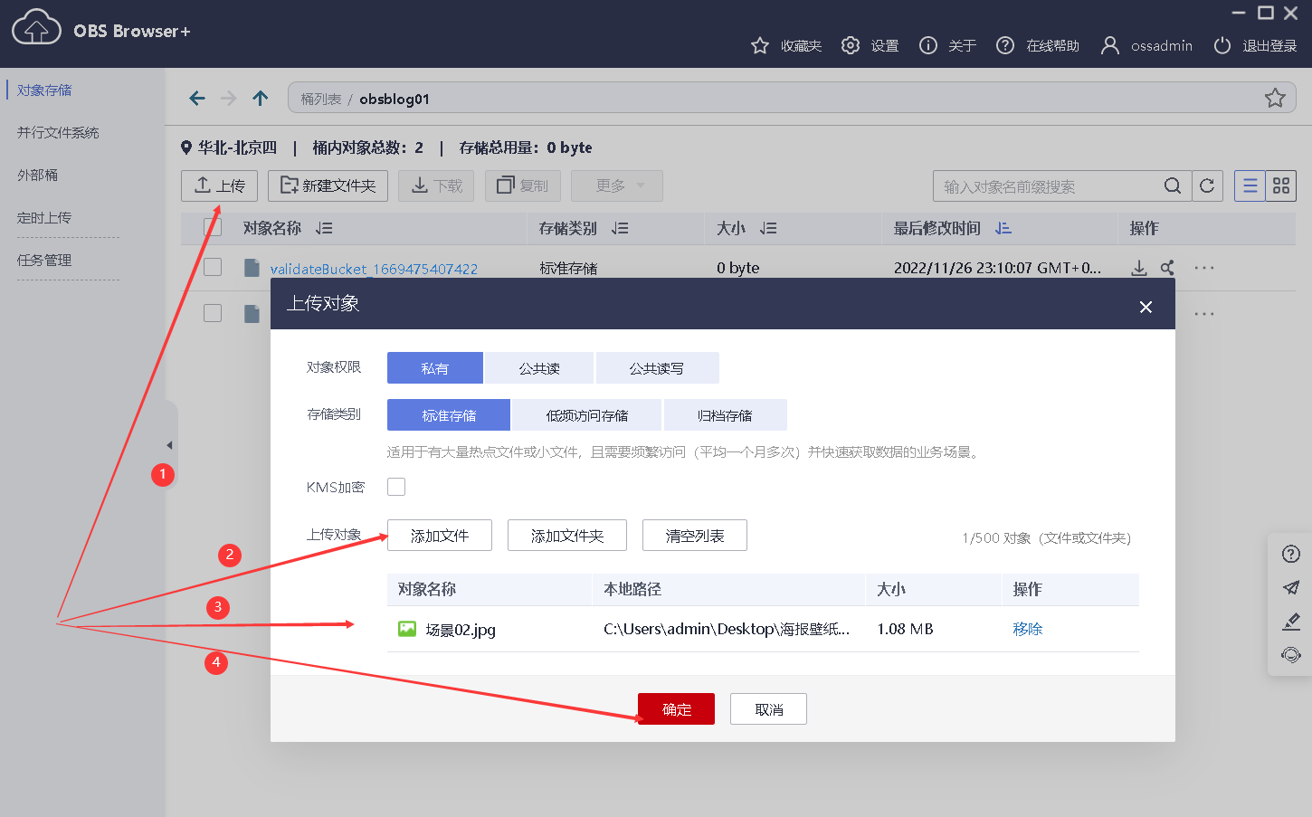This screenshot has height=817, width=1312.
Task: Switch to list view layout
Action: click(x=1250, y=186)
